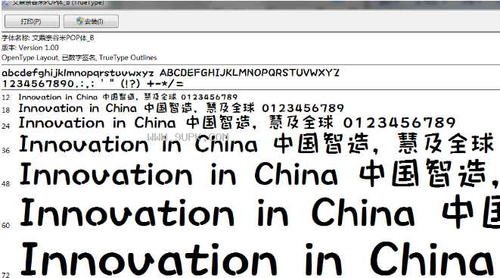
Task: Click the 12-point Innovation in China sample line
Action: coord(128,97)
